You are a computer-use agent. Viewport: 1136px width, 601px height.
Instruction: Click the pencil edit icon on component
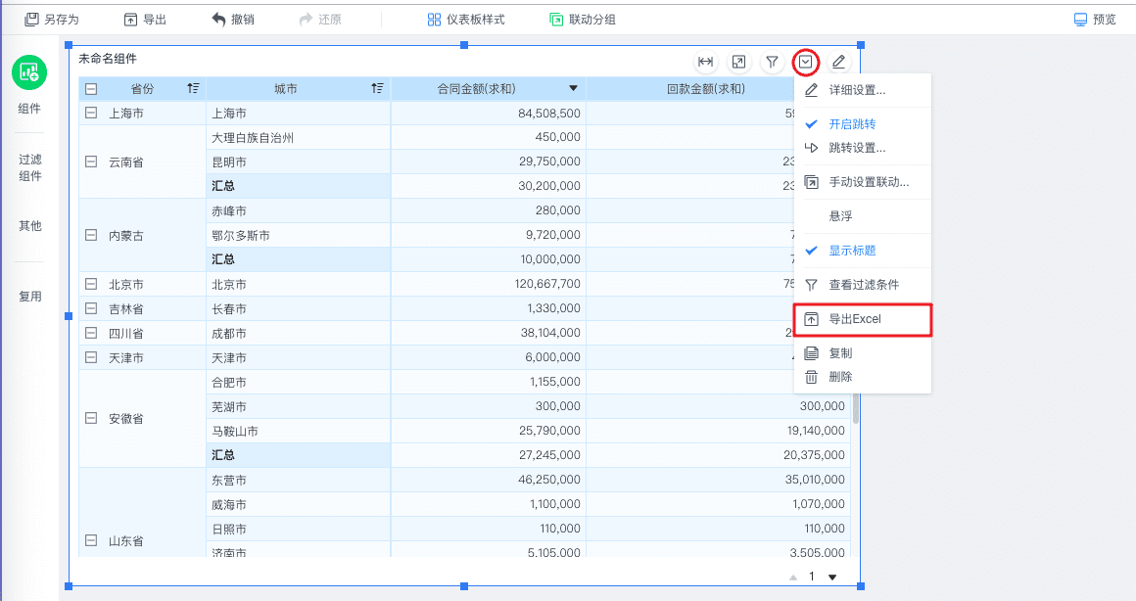[839, 63]
